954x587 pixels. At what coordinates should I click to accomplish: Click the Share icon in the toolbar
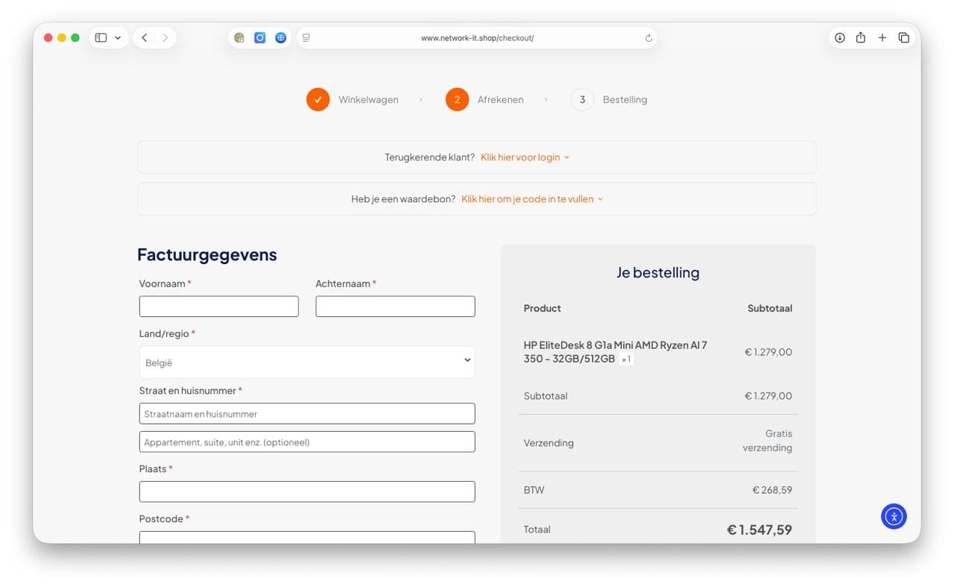click(861, 38)
